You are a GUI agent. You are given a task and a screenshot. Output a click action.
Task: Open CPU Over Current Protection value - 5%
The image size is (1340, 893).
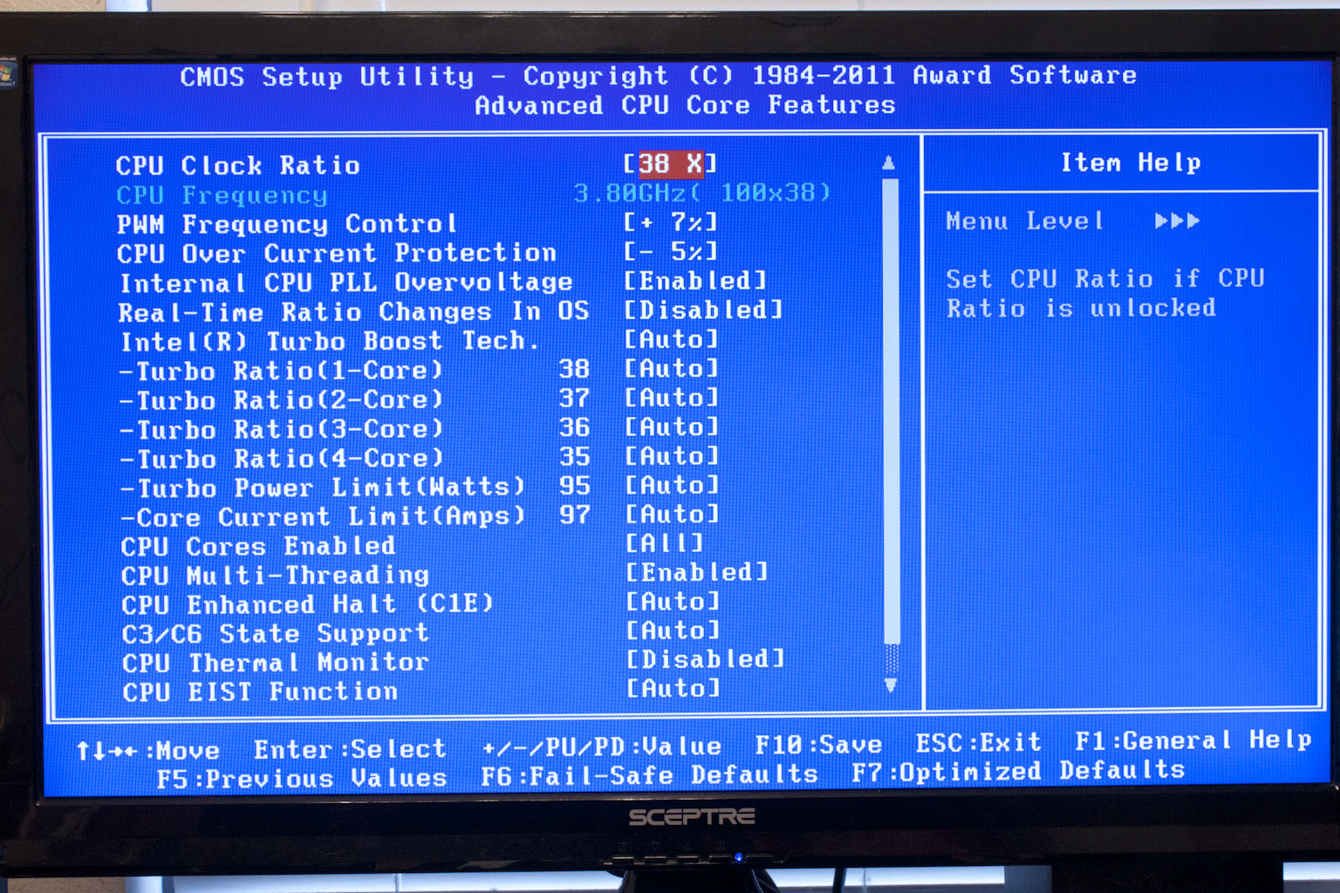670,251
